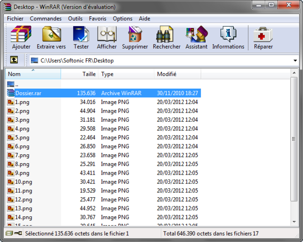303x242 pixels.
Task: Select file name 6.png
Action: [22, 146]
